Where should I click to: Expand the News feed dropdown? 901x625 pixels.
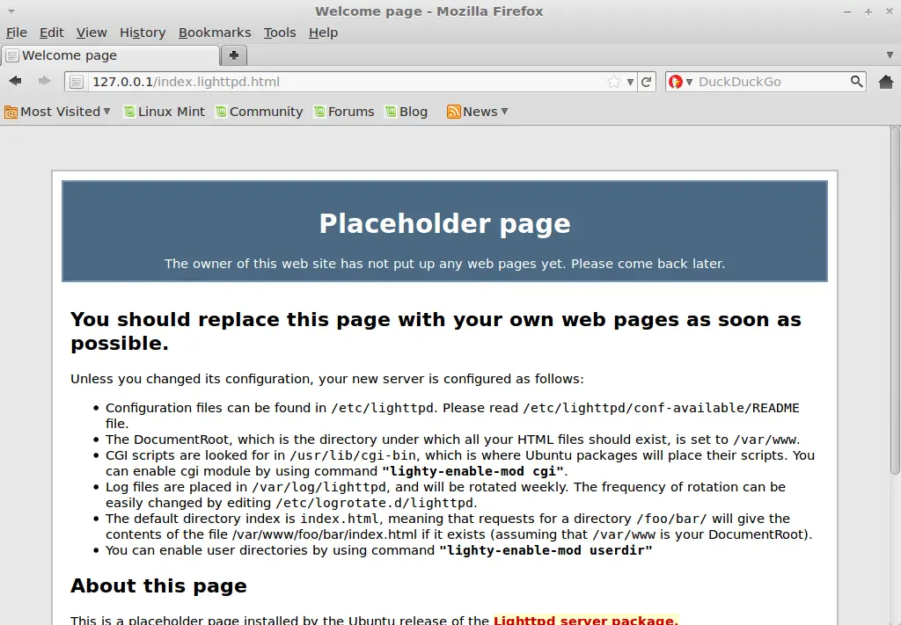pos(478,112)
